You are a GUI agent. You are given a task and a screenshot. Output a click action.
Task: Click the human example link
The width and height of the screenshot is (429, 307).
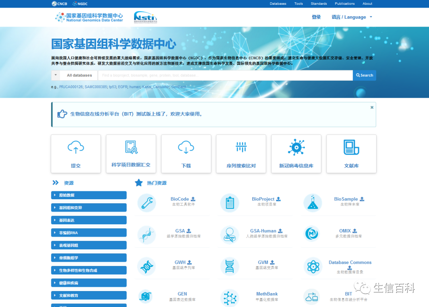point(135,87)
